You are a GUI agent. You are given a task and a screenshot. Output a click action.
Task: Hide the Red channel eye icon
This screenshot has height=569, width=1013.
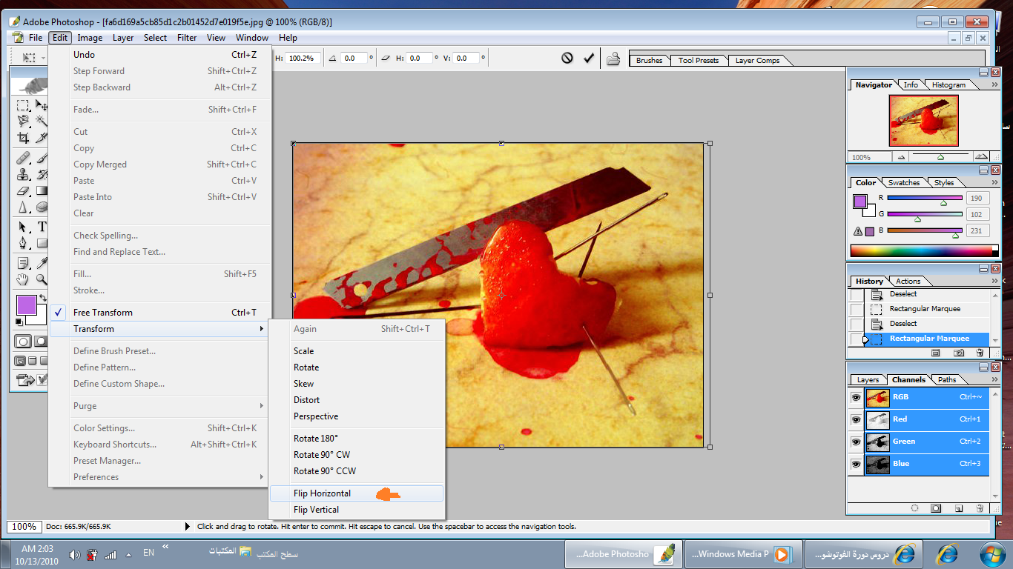tap(856, 419)
